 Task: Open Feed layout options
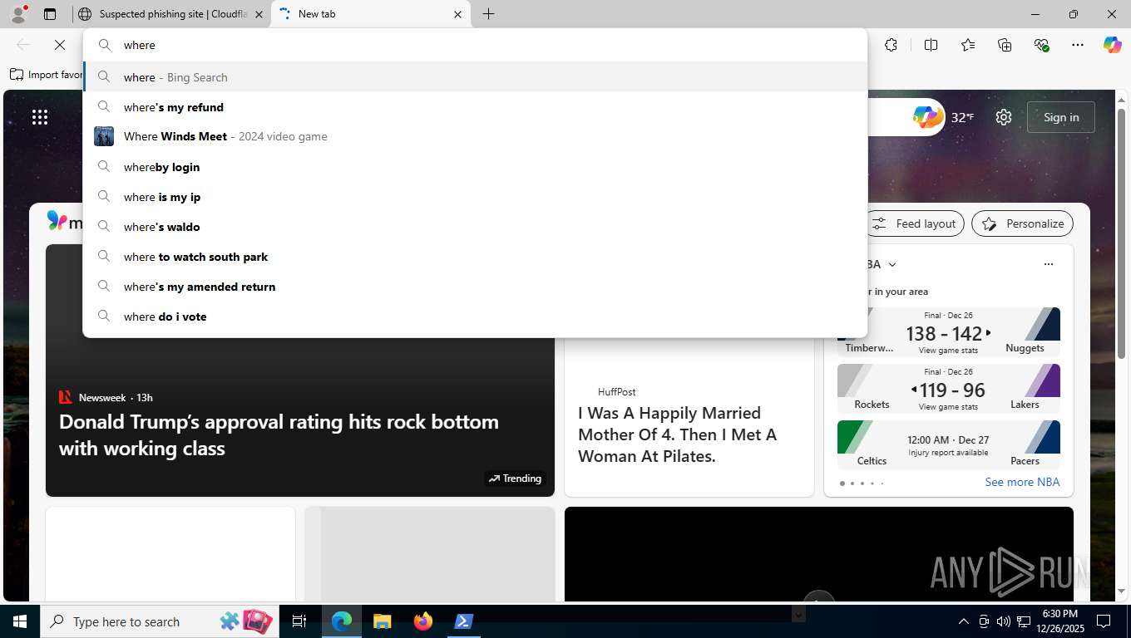tap(915, 223)
